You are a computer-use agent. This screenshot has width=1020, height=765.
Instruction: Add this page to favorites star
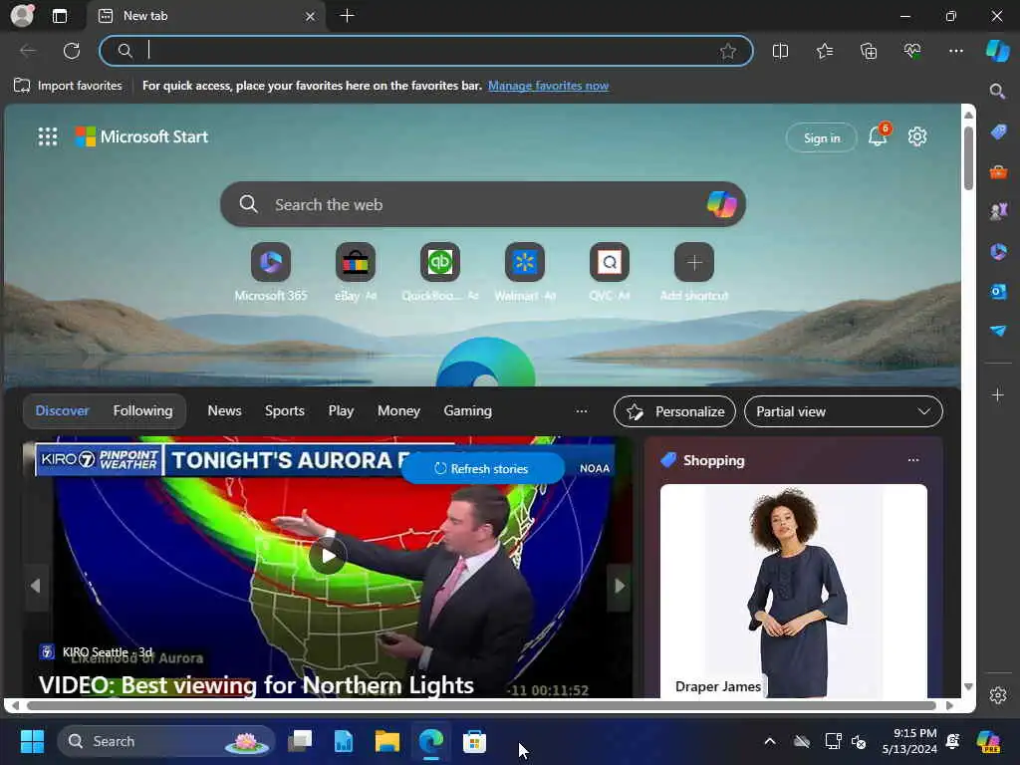click(728, 51)
